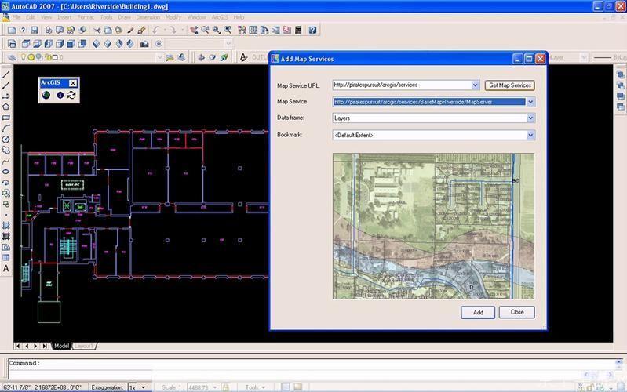This screenshot has height=392, width=627.
Task: Click the Pan realtime icon
Action: pos(194,30)
